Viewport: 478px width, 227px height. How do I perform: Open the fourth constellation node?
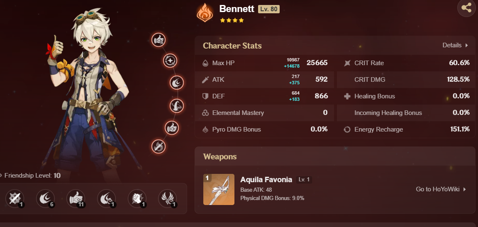177,106
